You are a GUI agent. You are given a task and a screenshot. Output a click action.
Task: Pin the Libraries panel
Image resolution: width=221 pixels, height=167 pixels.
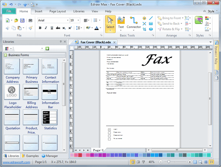click(61, 42)
